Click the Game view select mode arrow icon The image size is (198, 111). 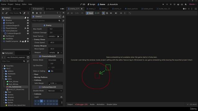[103, 13]
